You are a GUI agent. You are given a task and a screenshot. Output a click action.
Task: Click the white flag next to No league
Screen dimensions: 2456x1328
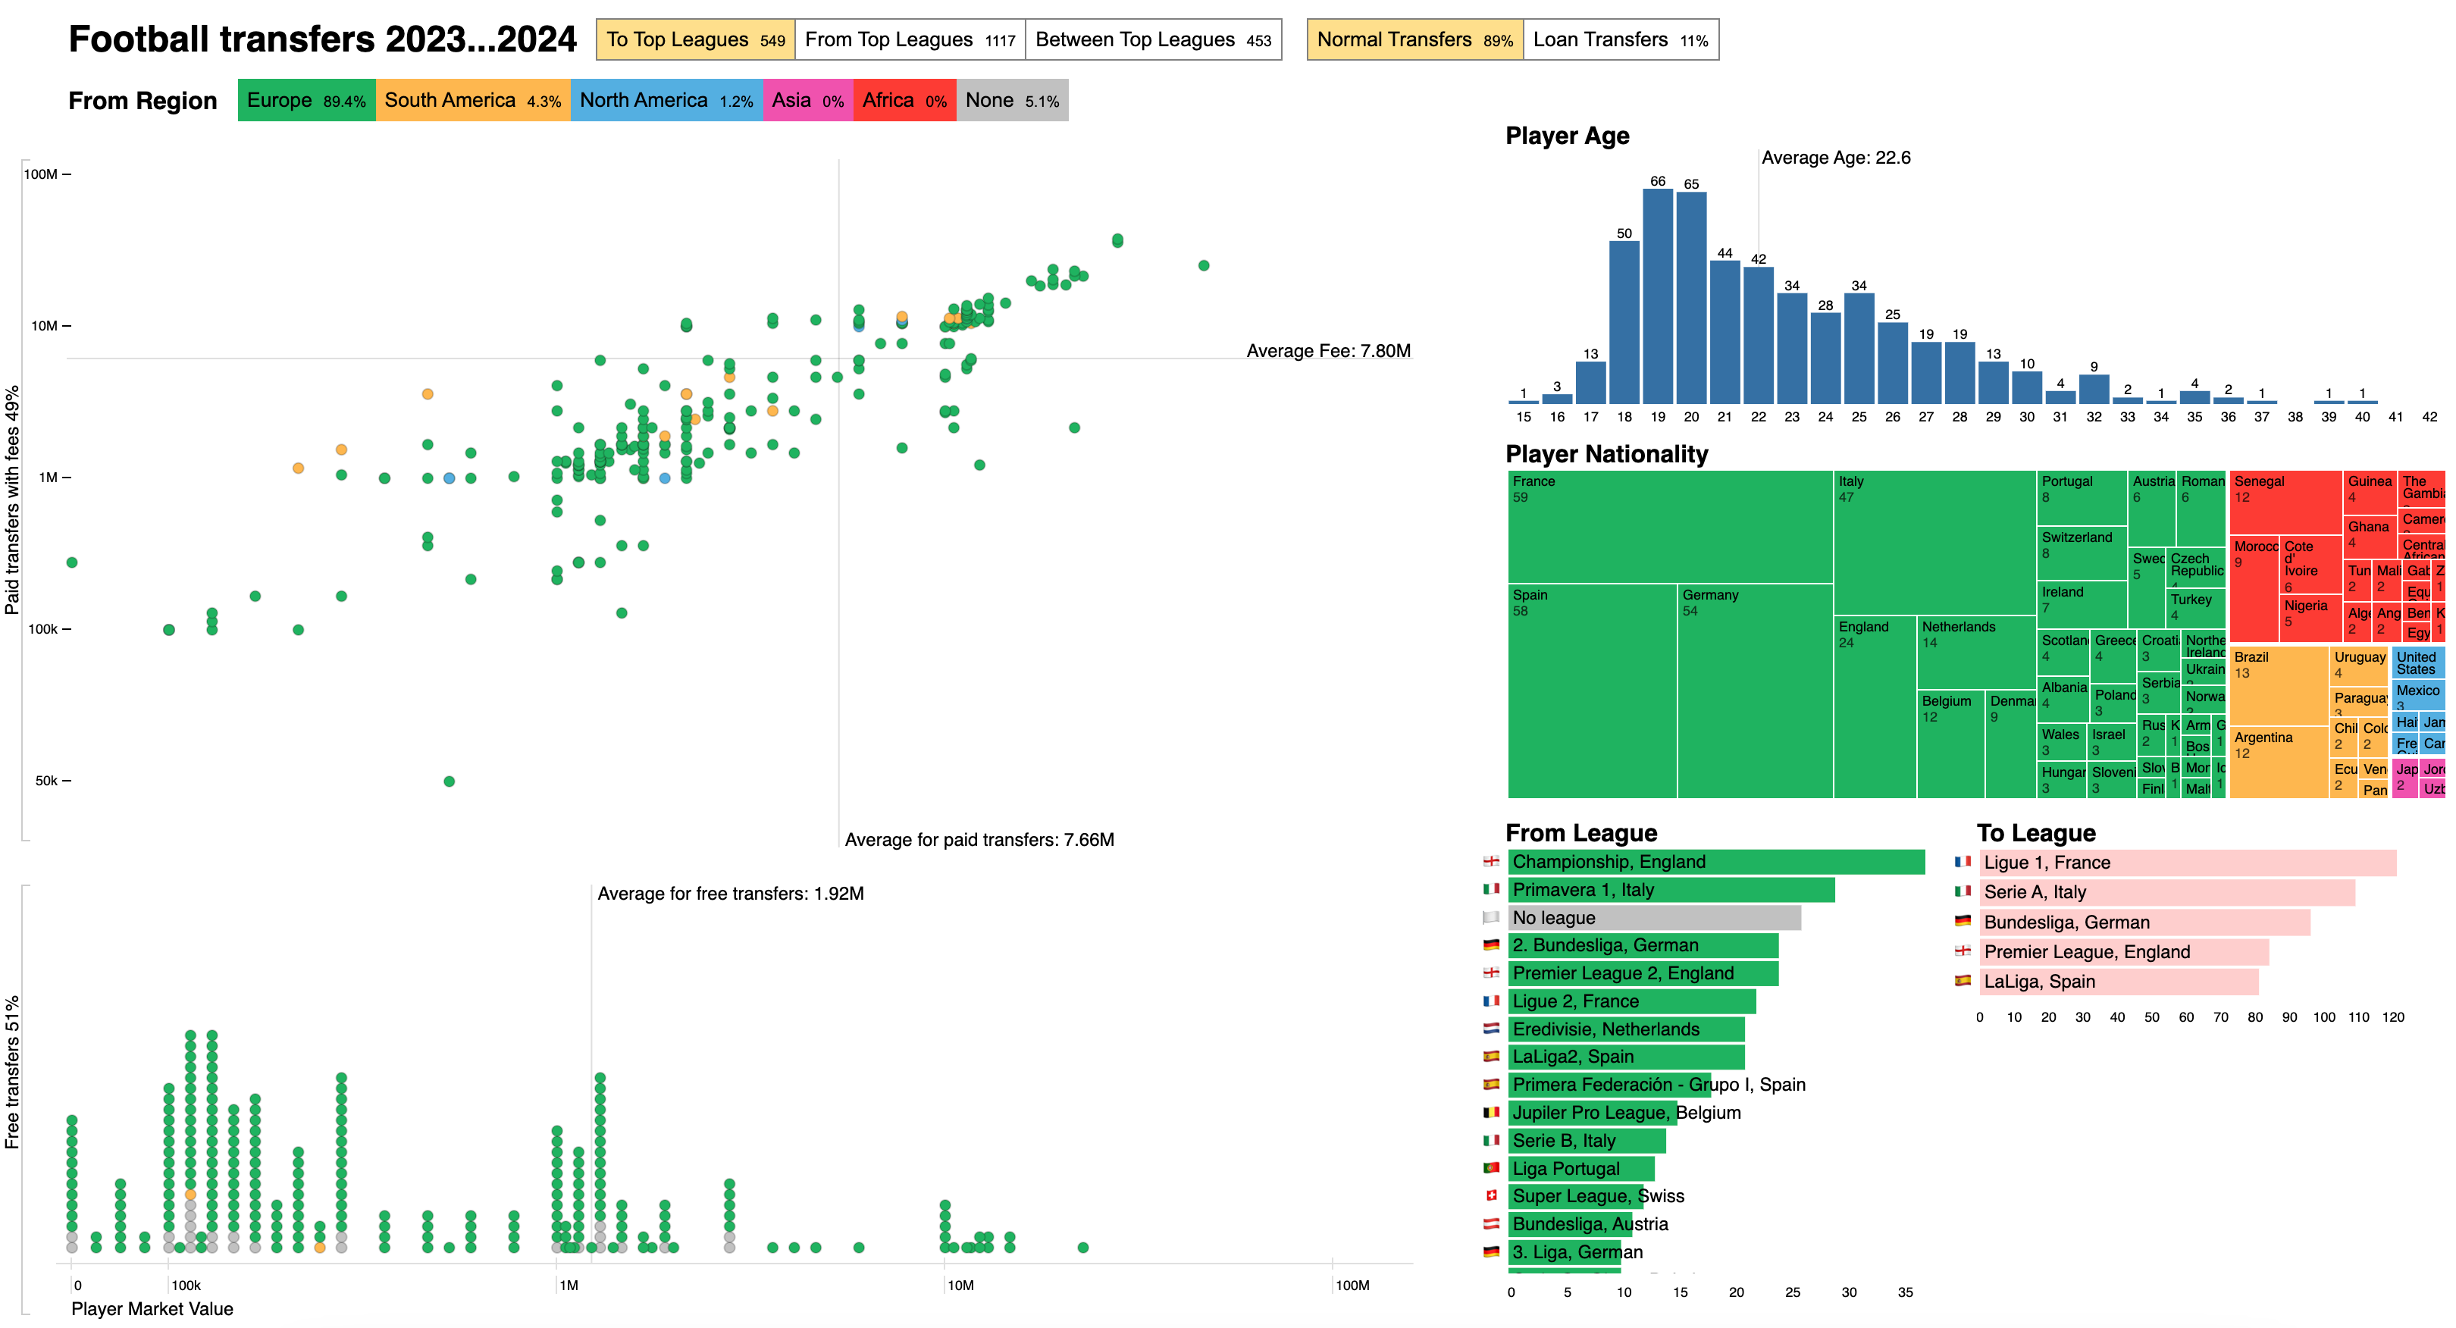1491,917
